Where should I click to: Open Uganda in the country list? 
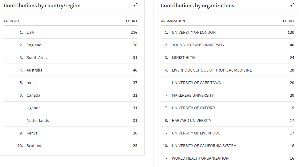coord(34,108)
